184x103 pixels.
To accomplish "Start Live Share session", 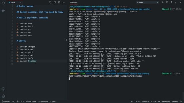I will pos(31,102).
